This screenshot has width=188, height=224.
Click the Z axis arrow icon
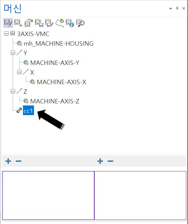(19, 91)
